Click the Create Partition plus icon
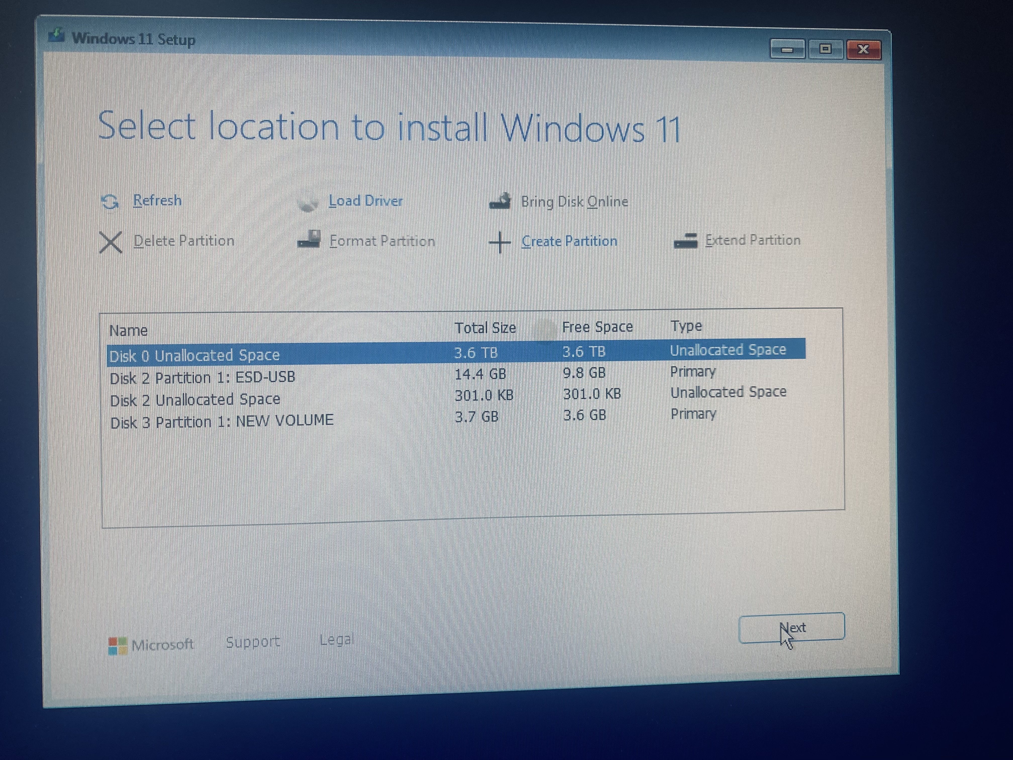1013x760 pixels. pos(500,242)
